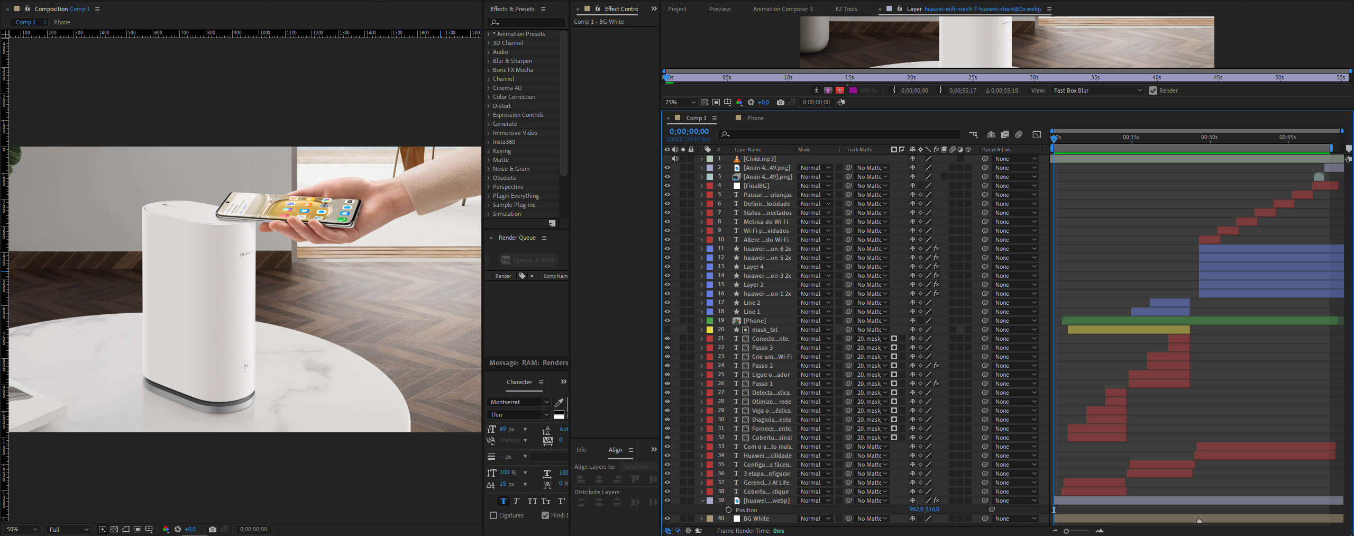Enable Faux Bold in Character panel
This screenshot has width=1354, height=536.
point(503,501)
